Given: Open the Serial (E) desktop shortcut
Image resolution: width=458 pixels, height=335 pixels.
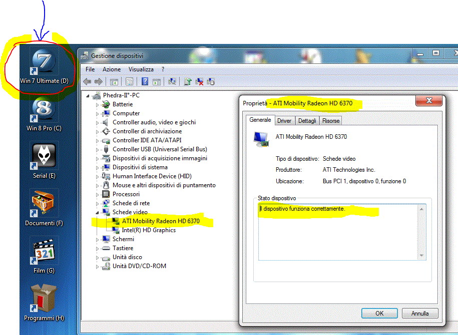Looking at the screenshot, I should (x=44, y=161).
